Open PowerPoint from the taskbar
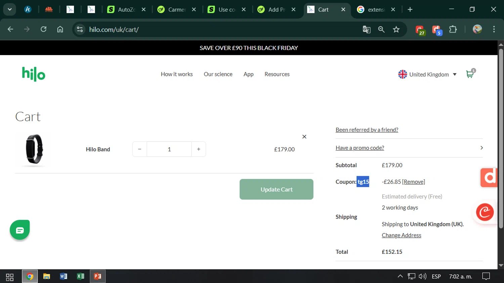 point(97,277)
